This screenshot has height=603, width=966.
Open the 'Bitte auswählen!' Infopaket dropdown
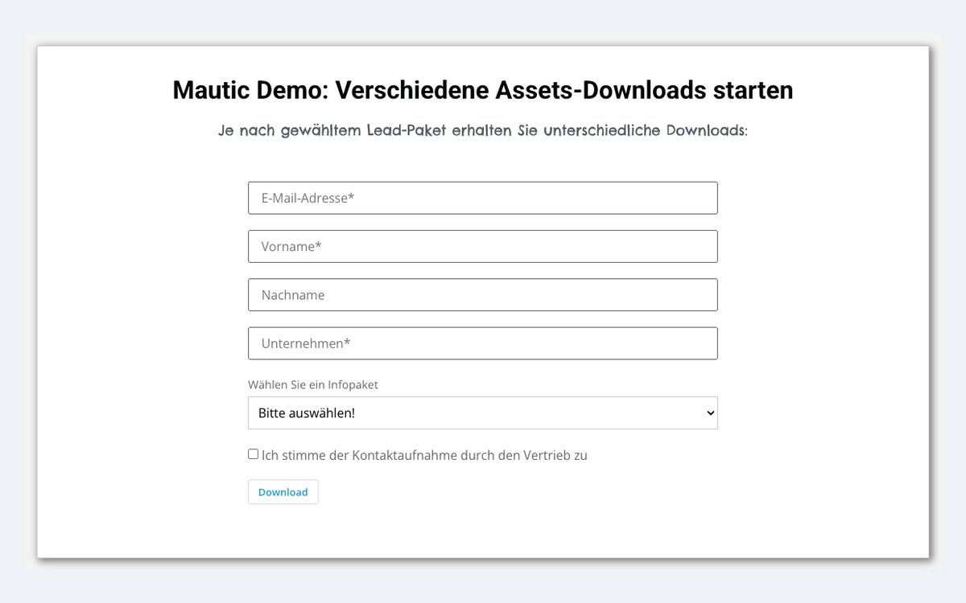(x=482, y=412)
